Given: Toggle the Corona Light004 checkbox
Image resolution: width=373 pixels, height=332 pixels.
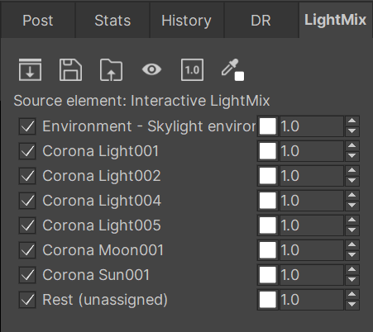Looking at the screenshot, I should pos(27,201).
